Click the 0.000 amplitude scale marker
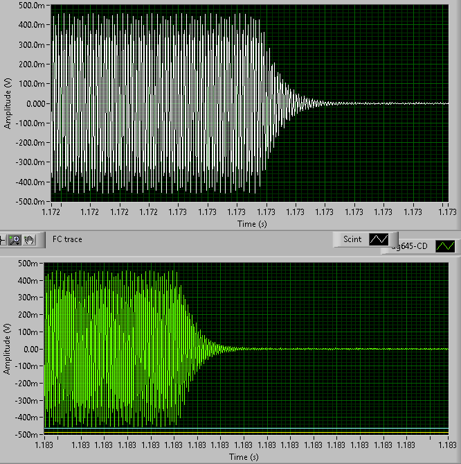The width and height of the screenshot is (461, 464). pos(36,103)
